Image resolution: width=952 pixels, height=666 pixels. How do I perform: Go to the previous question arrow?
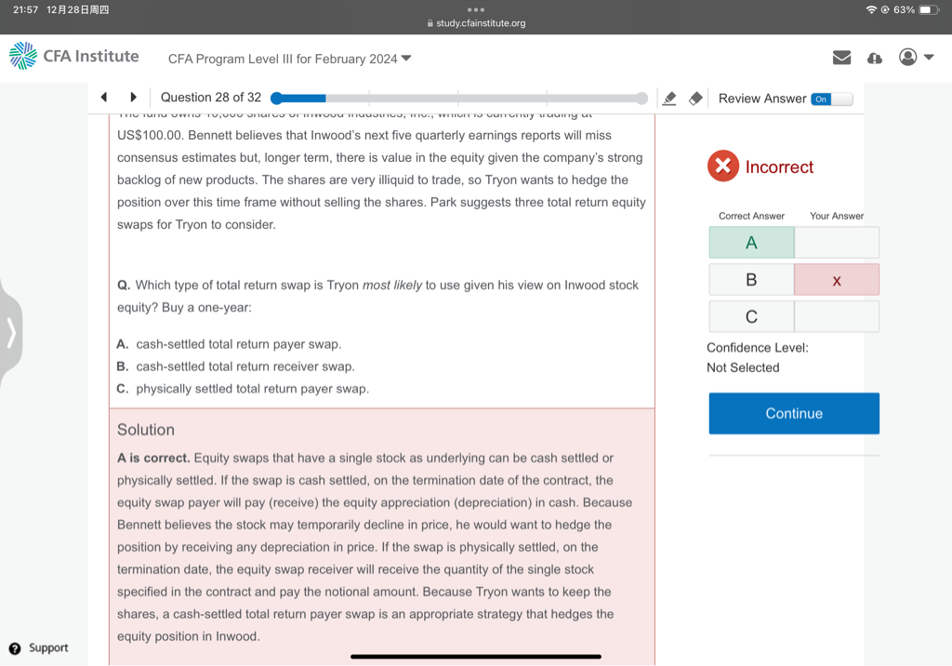pyautogui.click(x=104, y=98)
